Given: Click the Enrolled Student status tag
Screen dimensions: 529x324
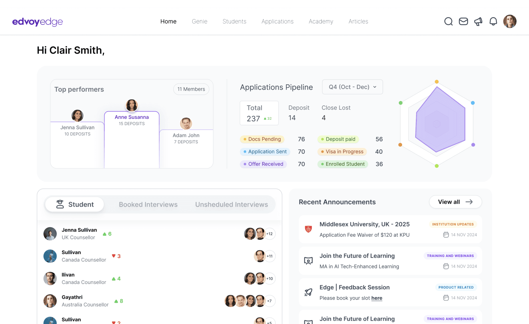Looking at the screenshot, I should coord(343,164).
